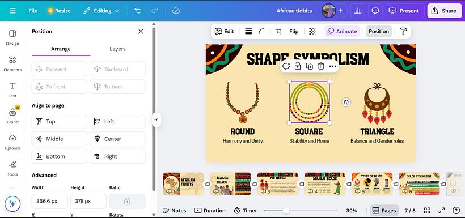This screenshot has height=218, width=465.
Task: Switch to the Arrange tab
Action: 61,49
